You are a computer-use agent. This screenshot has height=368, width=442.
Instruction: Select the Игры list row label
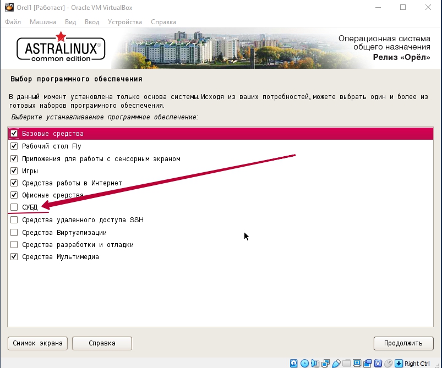(30, 171)
